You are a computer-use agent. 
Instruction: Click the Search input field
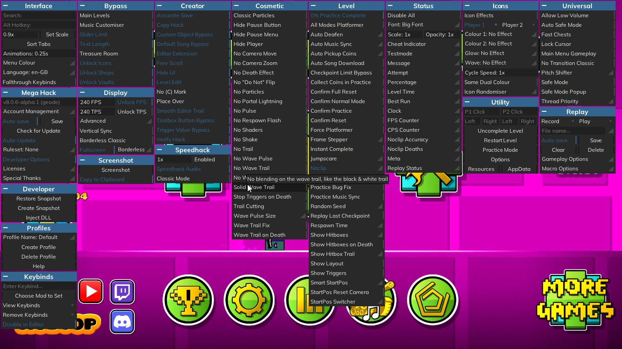(39, 15)
